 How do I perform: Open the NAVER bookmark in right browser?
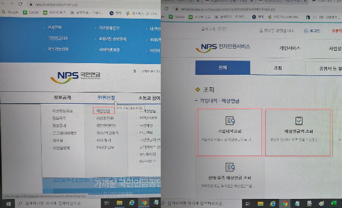pos(177,17)
